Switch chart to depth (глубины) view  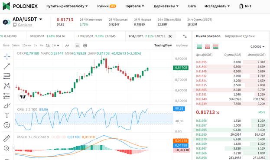182,45
